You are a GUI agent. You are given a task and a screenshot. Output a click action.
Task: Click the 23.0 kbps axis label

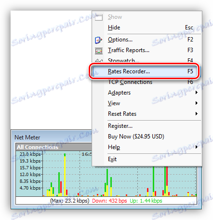[x=30, y=154]
